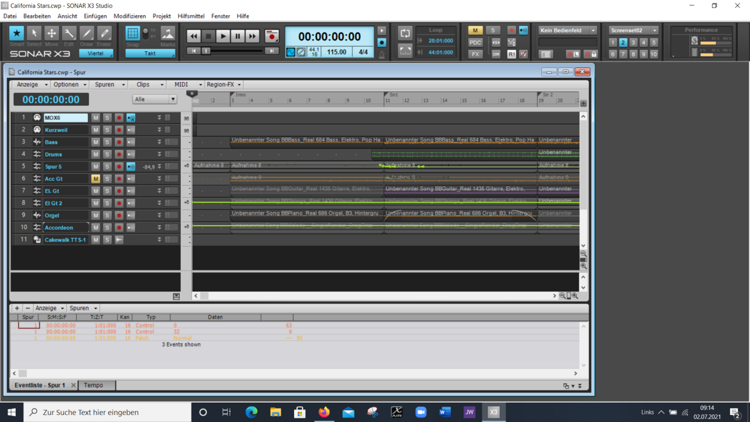Click the plus button in event list
The image size is (750, 422).
[17, 308]
